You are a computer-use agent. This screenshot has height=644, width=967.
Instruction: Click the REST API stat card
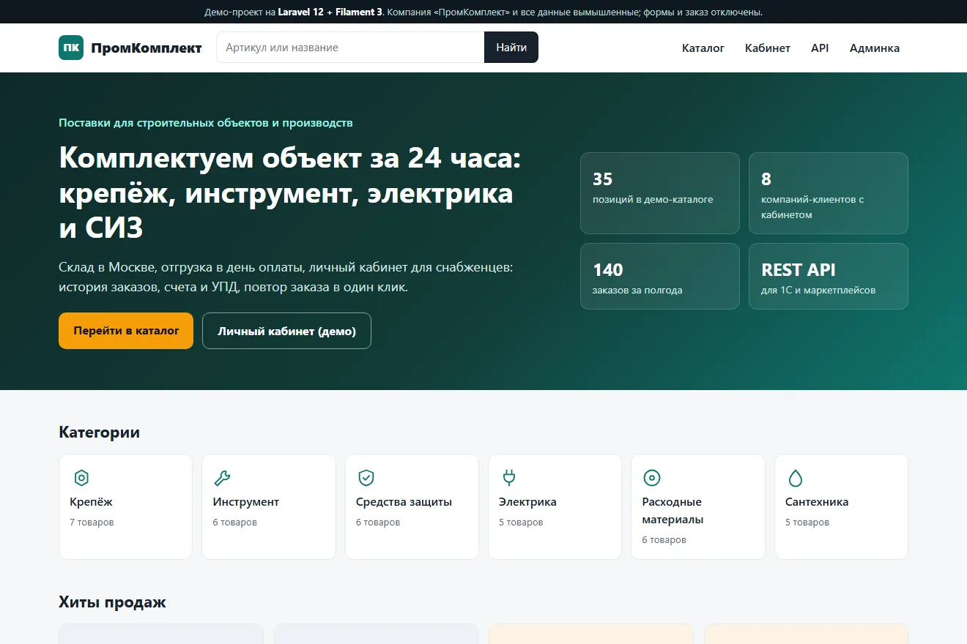coord(829,277)
